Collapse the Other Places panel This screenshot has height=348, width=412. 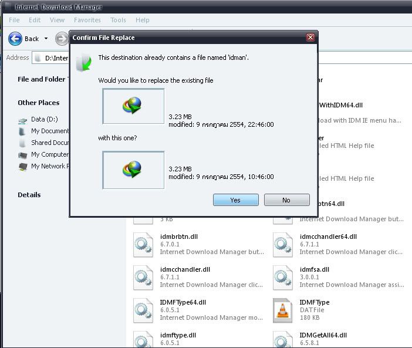click(39, 103)
